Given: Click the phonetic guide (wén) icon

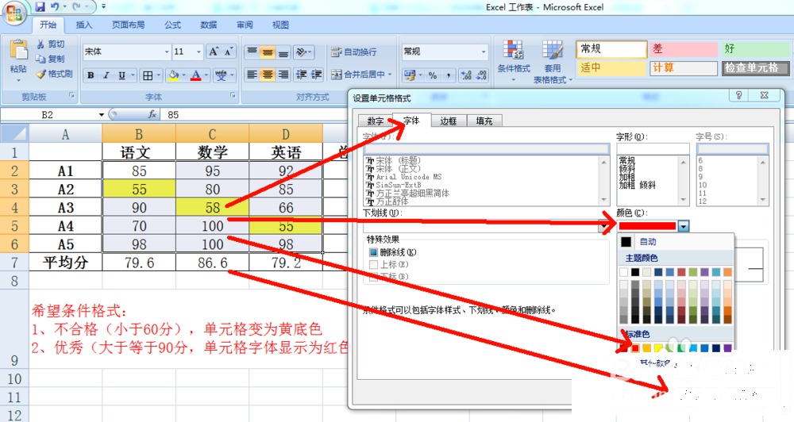Looking at the screenshot, I should 221,75.
